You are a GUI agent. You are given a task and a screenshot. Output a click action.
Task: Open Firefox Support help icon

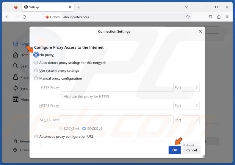[15, 150]
